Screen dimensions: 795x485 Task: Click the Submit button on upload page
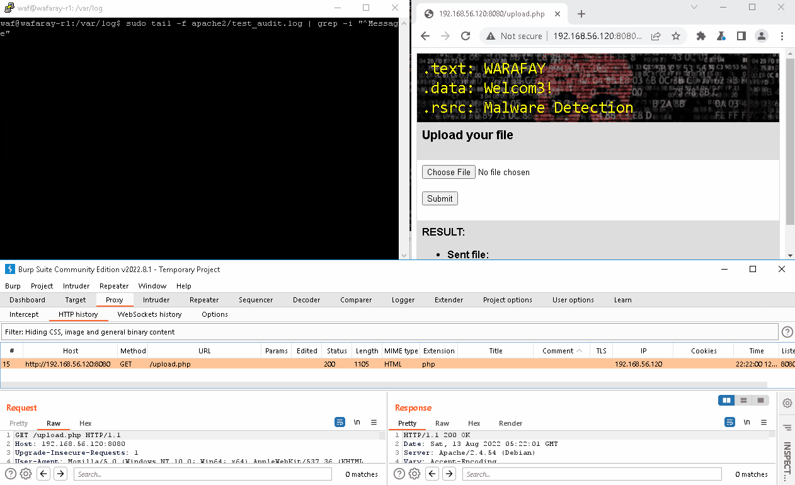[440, 198]
